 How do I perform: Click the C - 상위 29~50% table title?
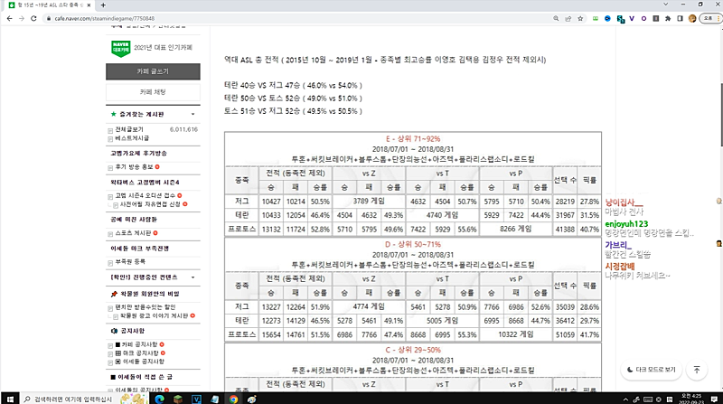(x=413, y=350)
